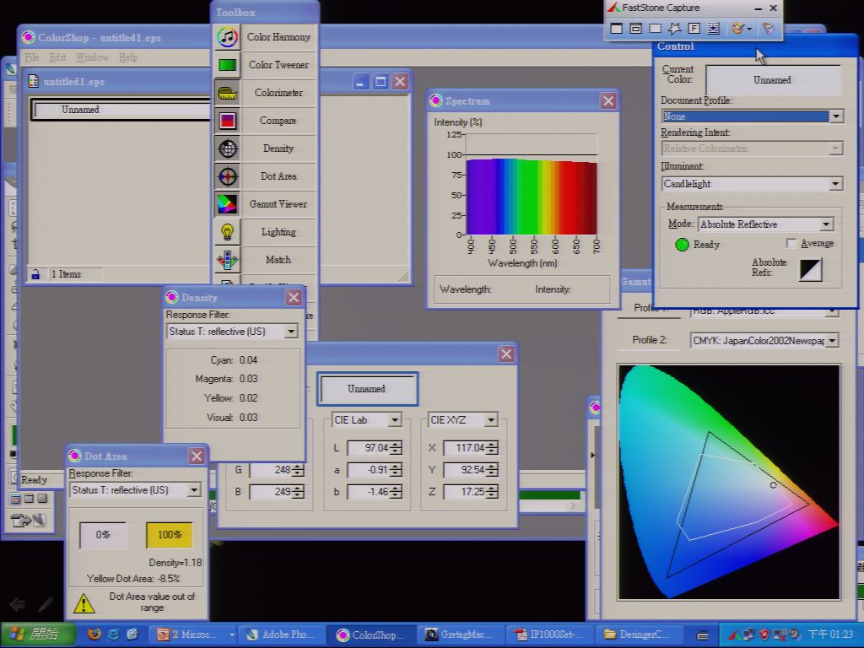Select the Lighting bulb icon
864x648 pixels.
click(227, 232)
